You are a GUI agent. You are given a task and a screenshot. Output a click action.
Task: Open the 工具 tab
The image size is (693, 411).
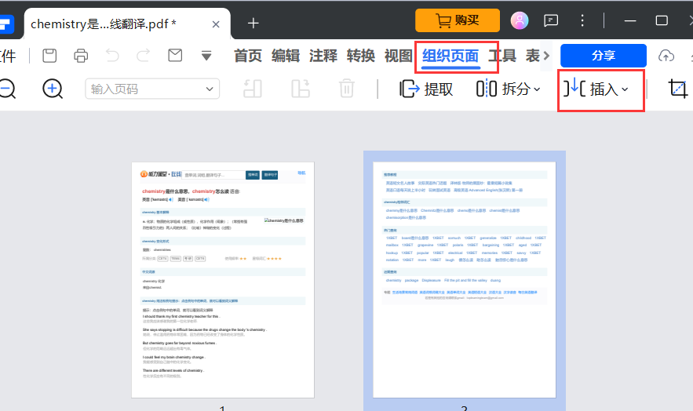(502, 56)
